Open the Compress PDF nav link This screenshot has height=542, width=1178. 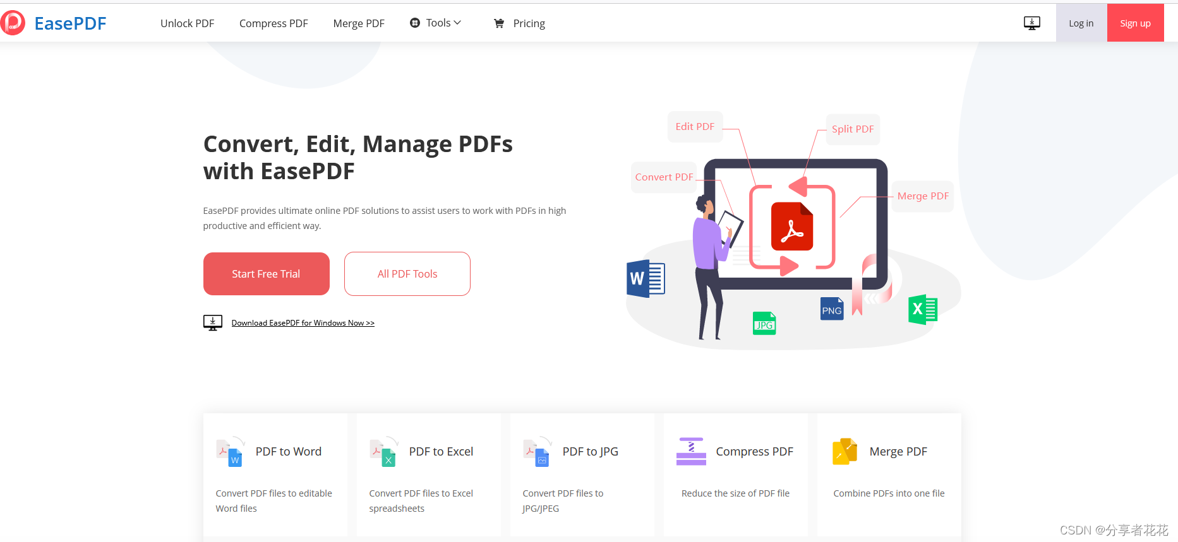point(273,23)
